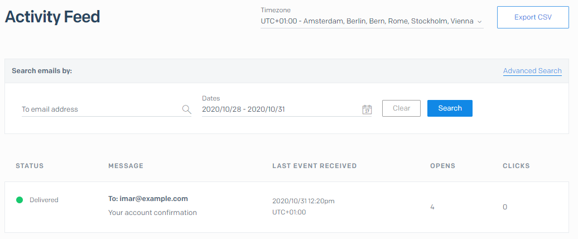Image resolution: width=578 pixels, height=239 pixels.
Task: Click the LAST EVENT RECEIVED column header
Action: click(315, 166)
